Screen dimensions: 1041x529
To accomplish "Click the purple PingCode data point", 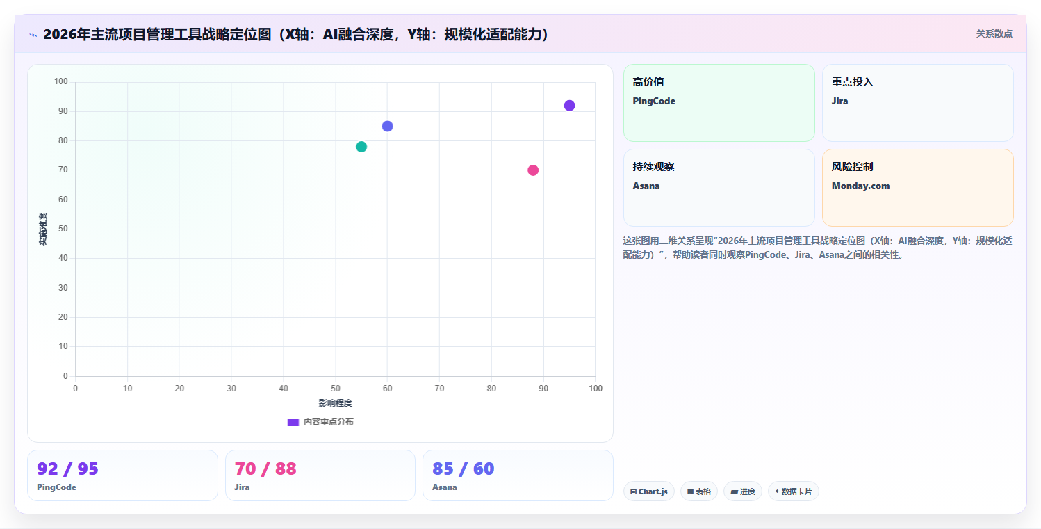I will coord(569,106).
